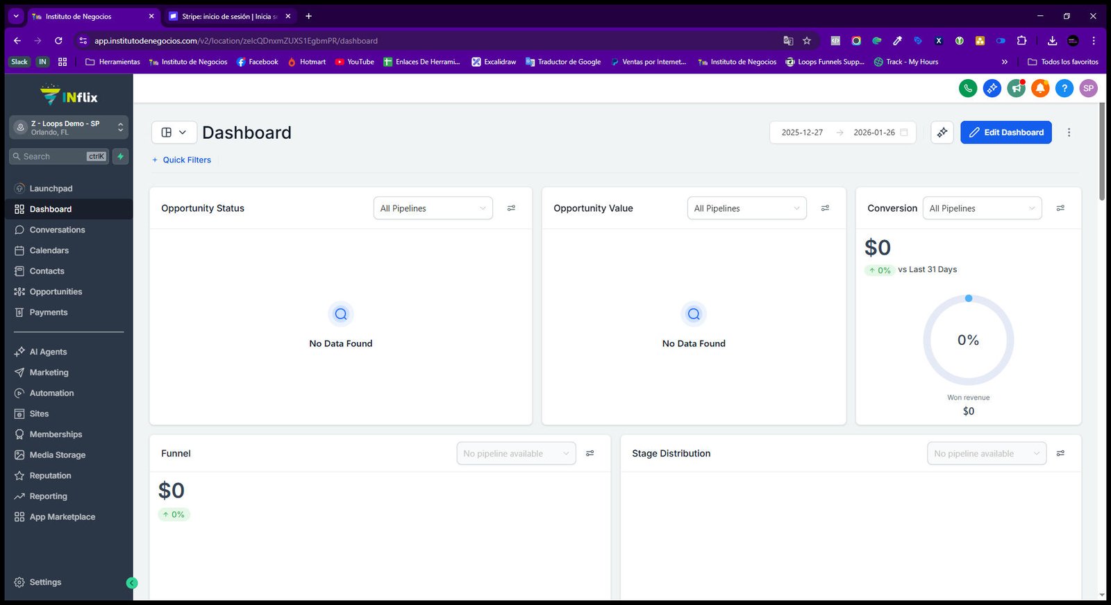Open Conversion widget filter settings icon
The height and width of the screenshot is (605, 1111).
coord(1060,208)
